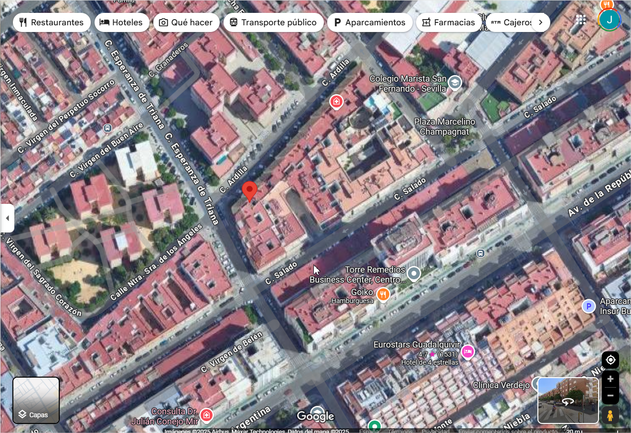Click the Eurostars Guadalquivir hotel marker

click(x=468, y=352)
